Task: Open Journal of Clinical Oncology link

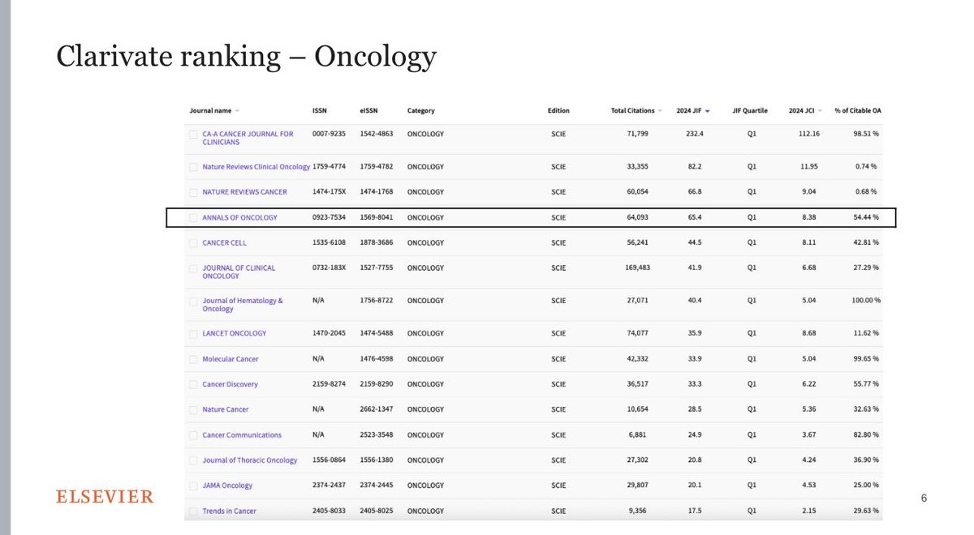Action: [x=239, y=272]
